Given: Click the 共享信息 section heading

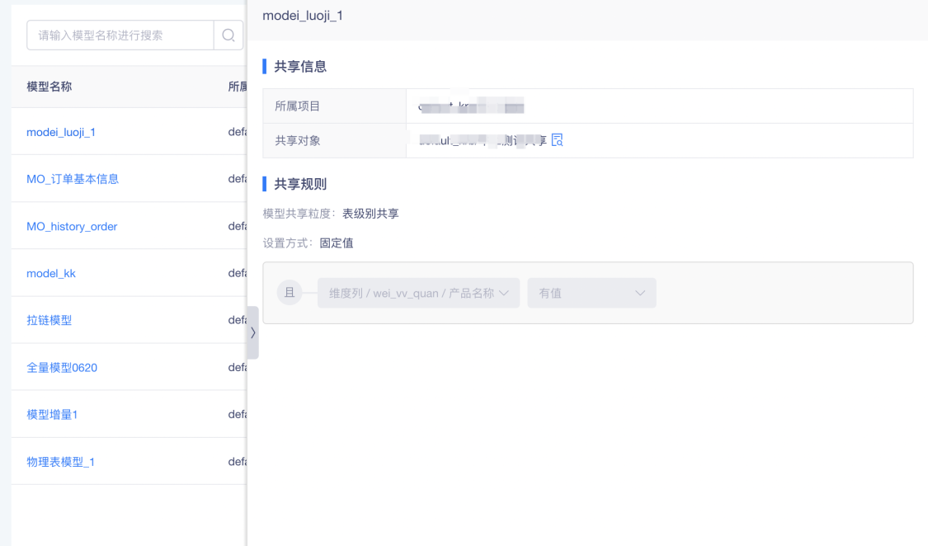Looking at the screenshot, I should [x=300, y=66].
